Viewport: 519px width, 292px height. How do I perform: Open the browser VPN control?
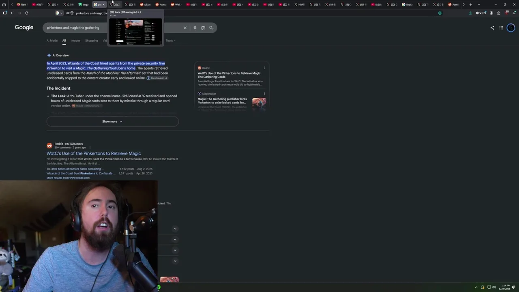point(481,13)
